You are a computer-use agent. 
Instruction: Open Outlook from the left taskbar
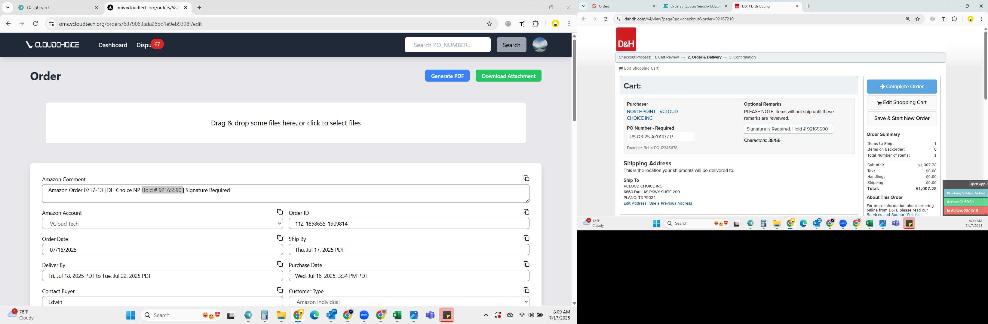(x=331, y=315)
